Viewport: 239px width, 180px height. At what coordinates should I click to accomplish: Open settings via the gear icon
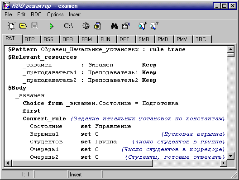(x=86, y=26)
